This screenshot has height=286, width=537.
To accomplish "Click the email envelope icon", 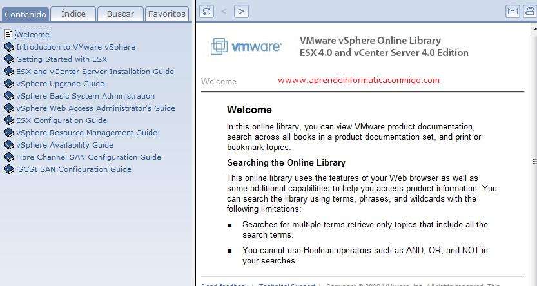I will [x=513, y=12].
